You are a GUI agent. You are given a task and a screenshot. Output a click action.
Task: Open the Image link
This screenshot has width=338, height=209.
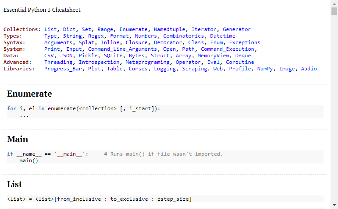(287, 69)
